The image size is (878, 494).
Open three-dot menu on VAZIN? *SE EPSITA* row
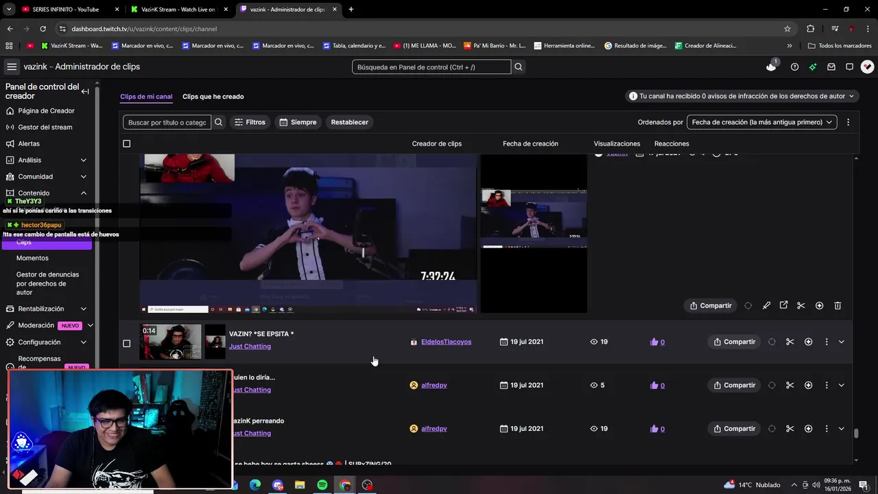(x=826, y=342)
